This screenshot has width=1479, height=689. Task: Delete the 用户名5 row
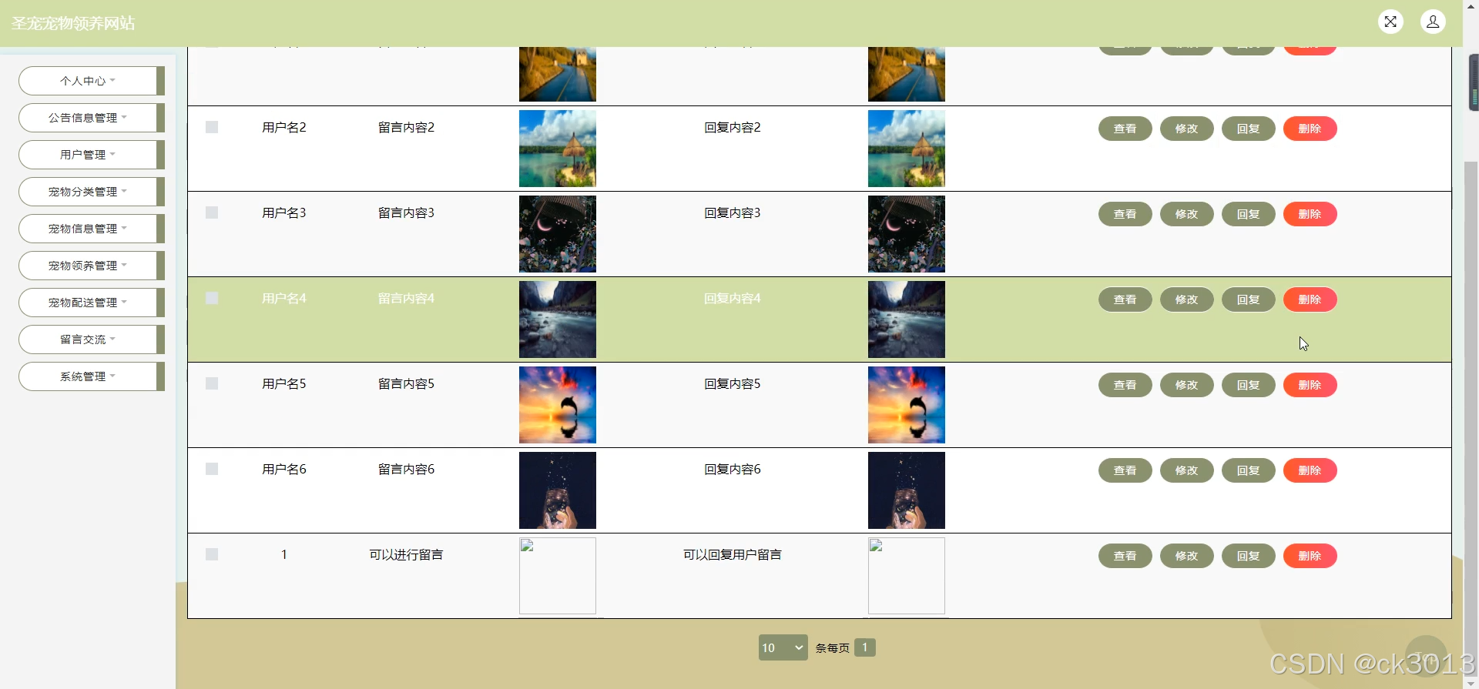point(1310,385)
